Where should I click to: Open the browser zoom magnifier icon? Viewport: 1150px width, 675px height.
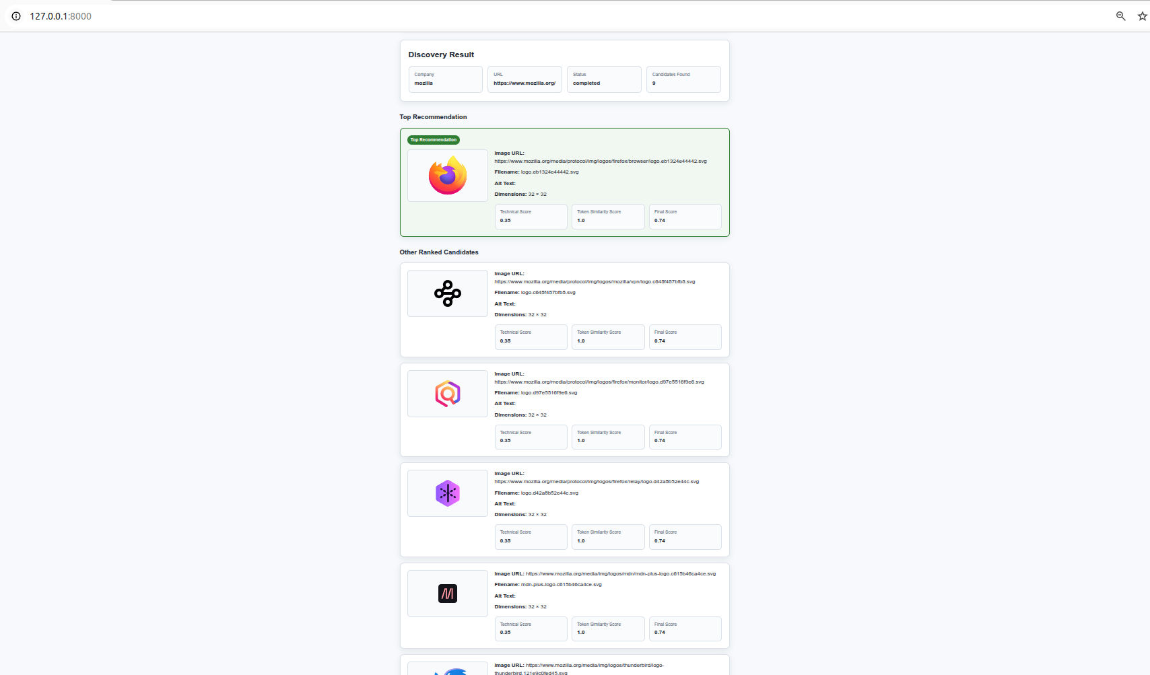click(x=1121, y=16)
